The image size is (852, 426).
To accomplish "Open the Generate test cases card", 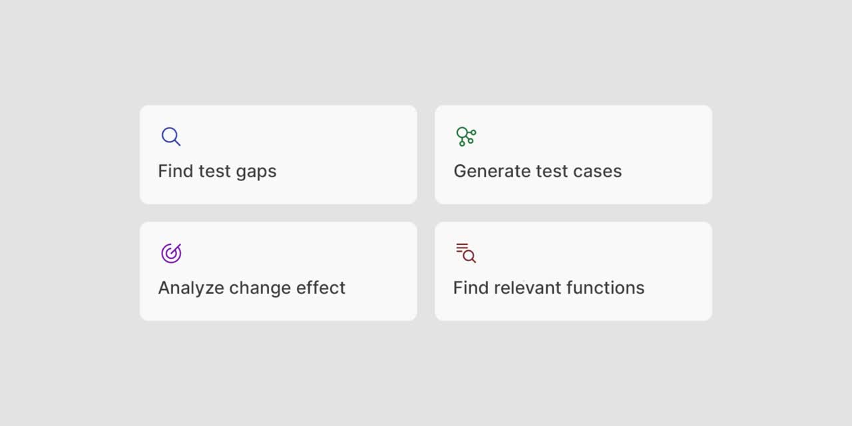I will pyautogui.click(x=573, y=154).
